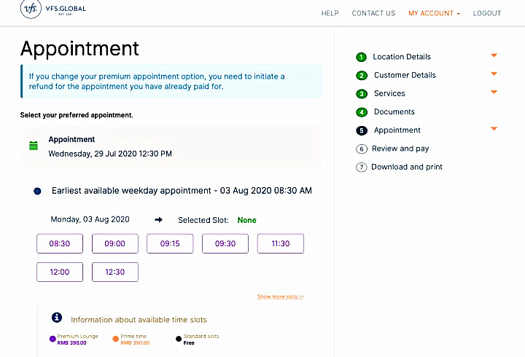Image resolution: width=525 pixels, height=357 pixels.
Task: Click the arrow icon next to Monday date
Action: pyautogui.click(x=159, y=219)
